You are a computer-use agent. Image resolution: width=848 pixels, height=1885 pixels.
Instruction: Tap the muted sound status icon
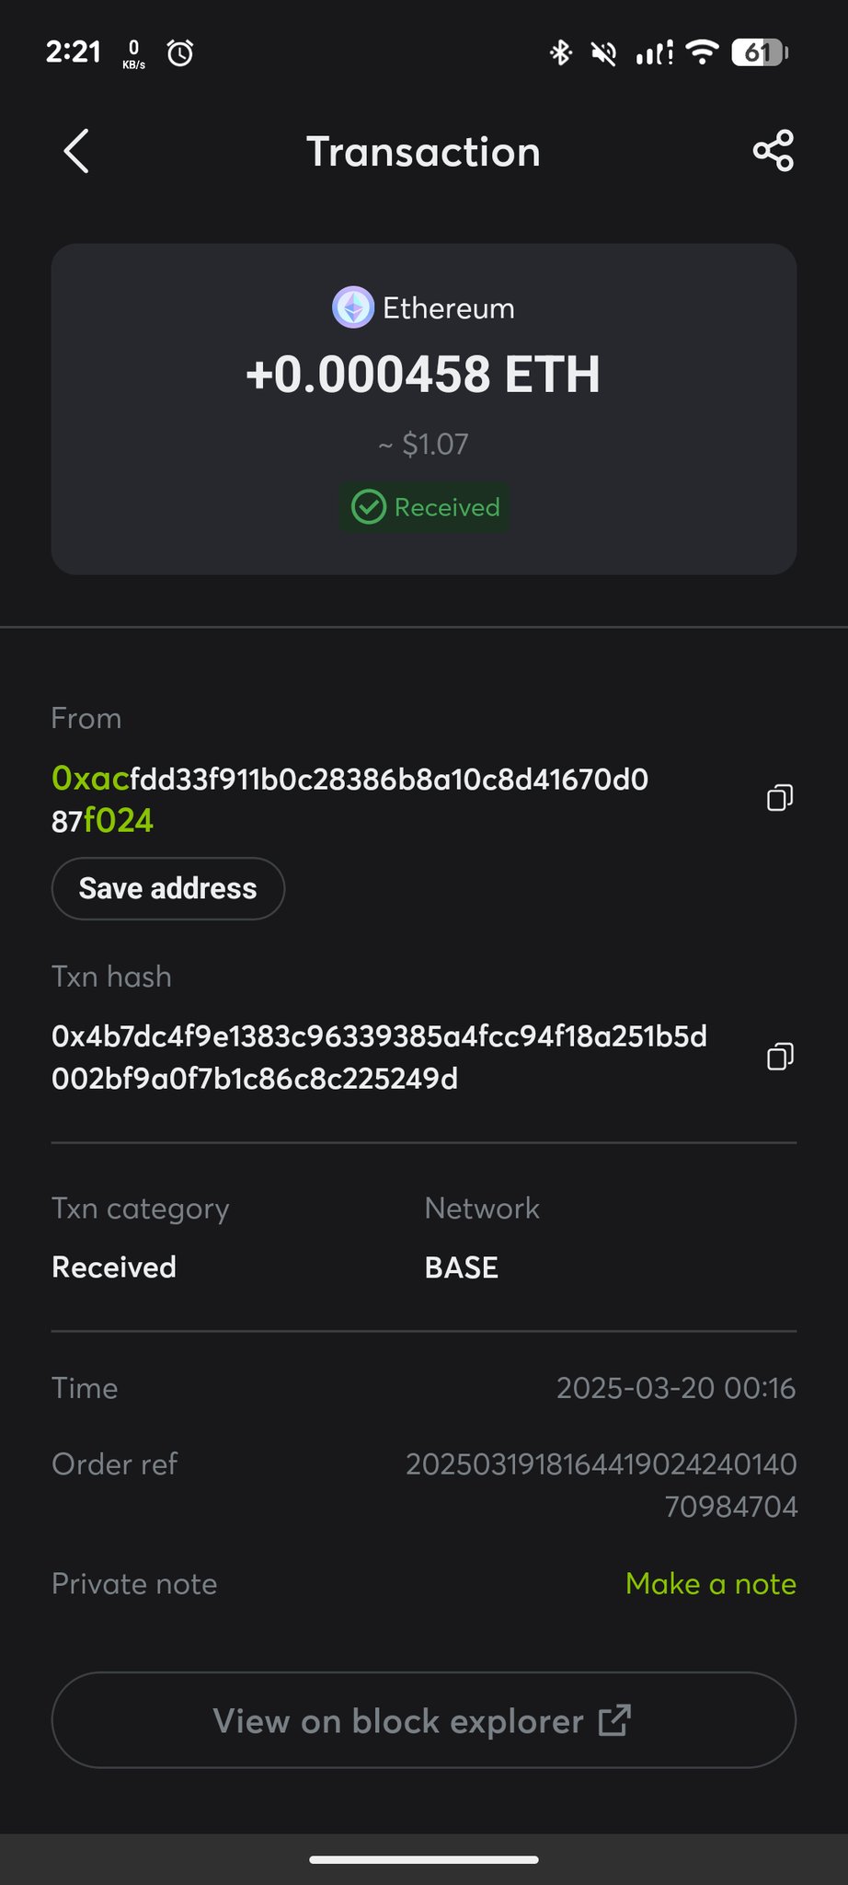[603, 53]
